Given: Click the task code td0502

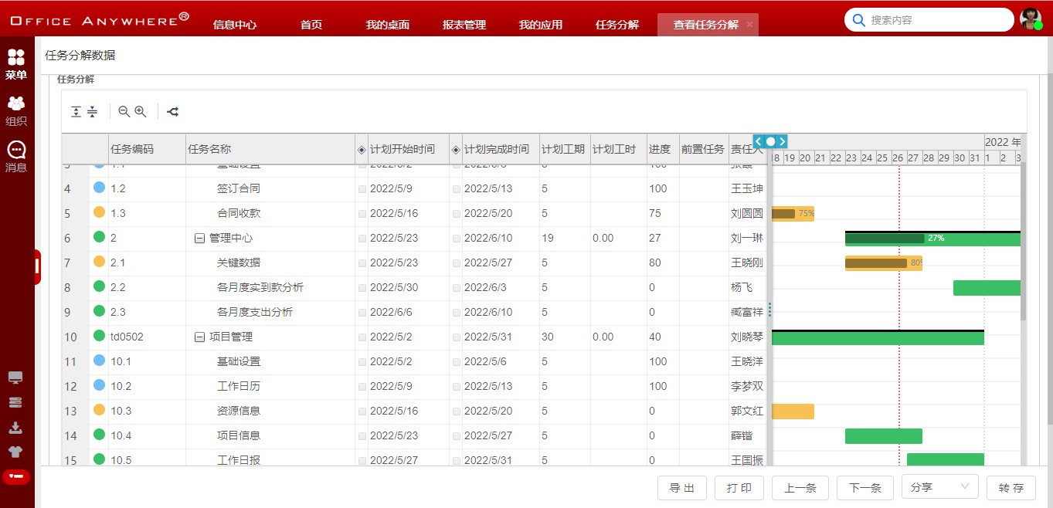Looking at the screenshot, I should 127,337.
